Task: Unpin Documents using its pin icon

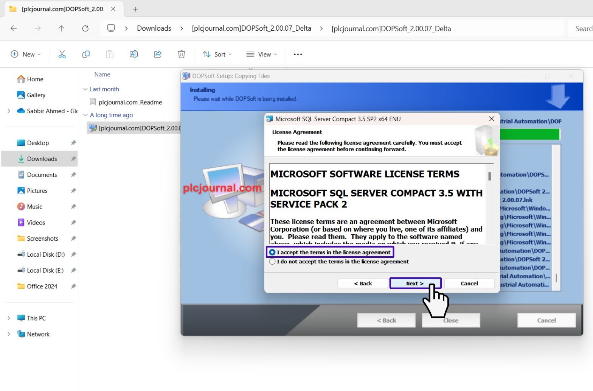Action: 73,175
